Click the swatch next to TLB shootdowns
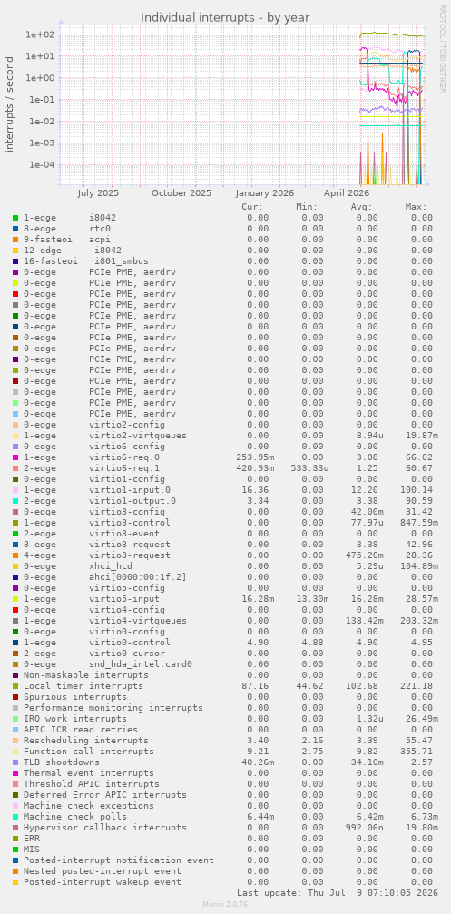 click(15, 762)
